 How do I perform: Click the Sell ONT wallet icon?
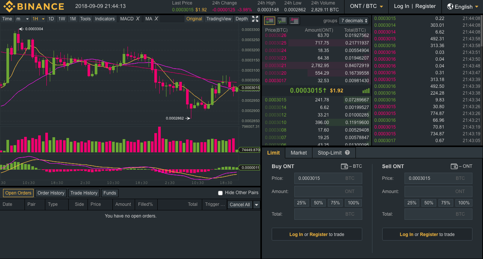[x=454, y=166]
